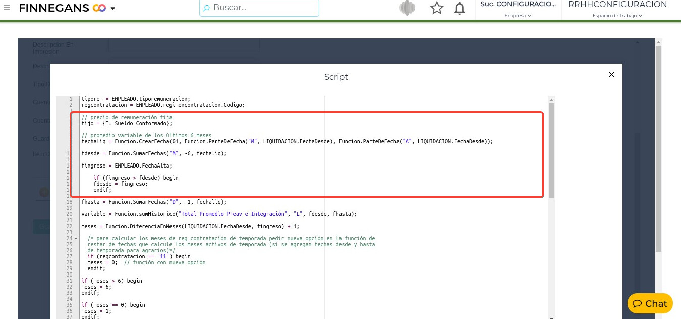
Task: Click the RRHHCONFIGURACION workspace name
Action: [617, 5]
